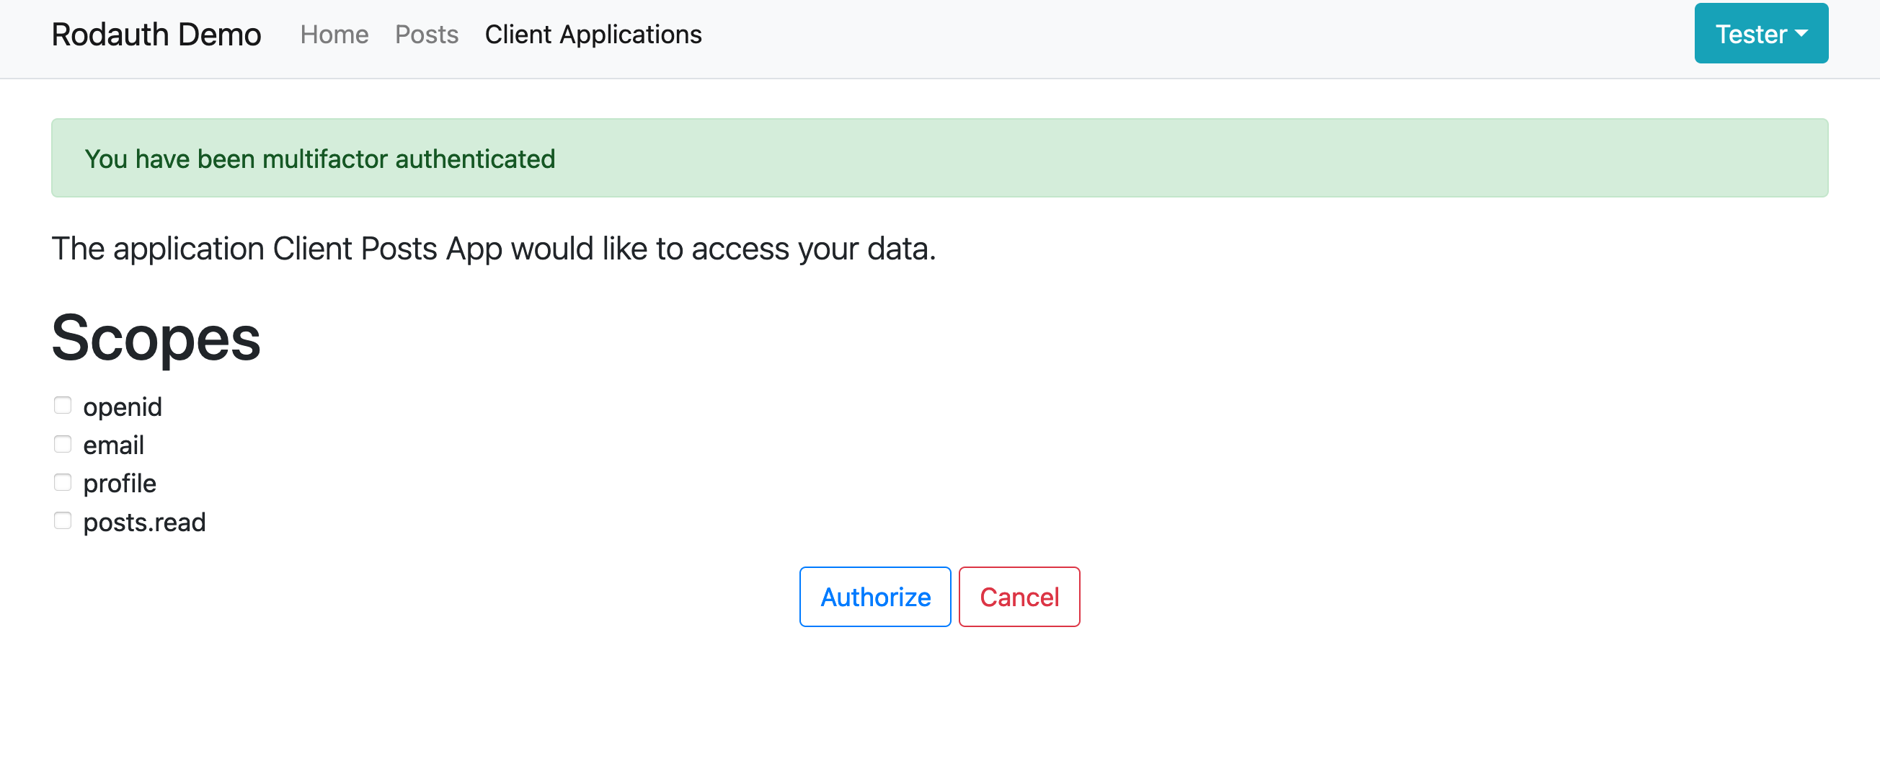Click the Scopes heading
The height and width of the screenshot is (777, 1880).
(156, 338)
